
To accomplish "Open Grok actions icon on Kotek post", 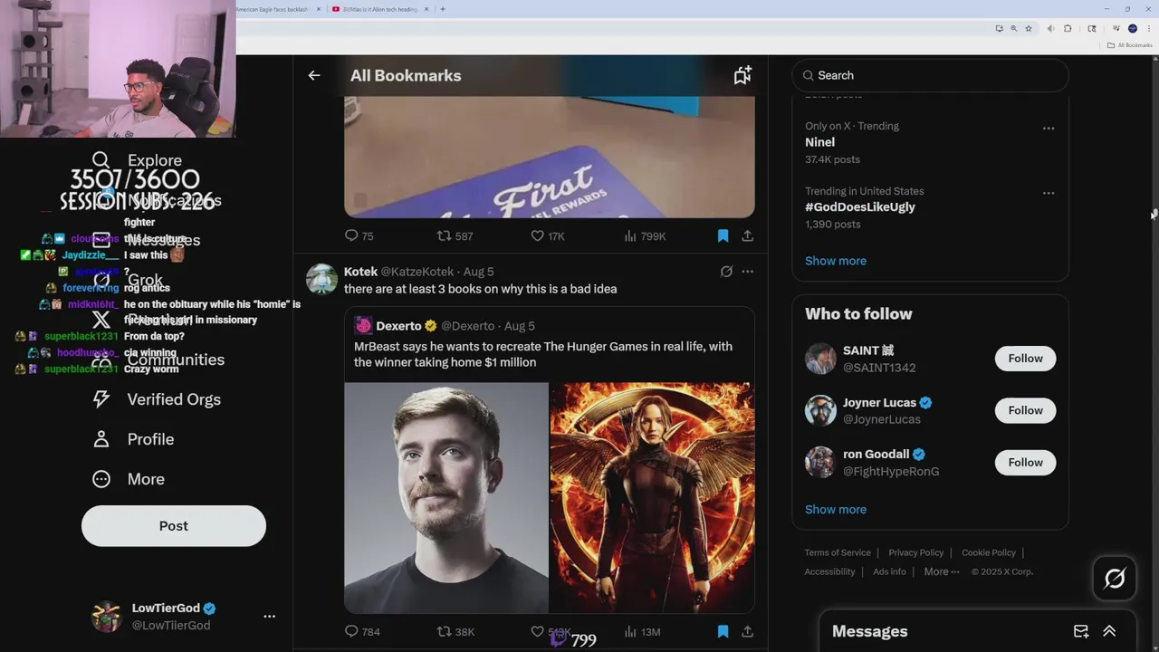I will pos(726,271).
